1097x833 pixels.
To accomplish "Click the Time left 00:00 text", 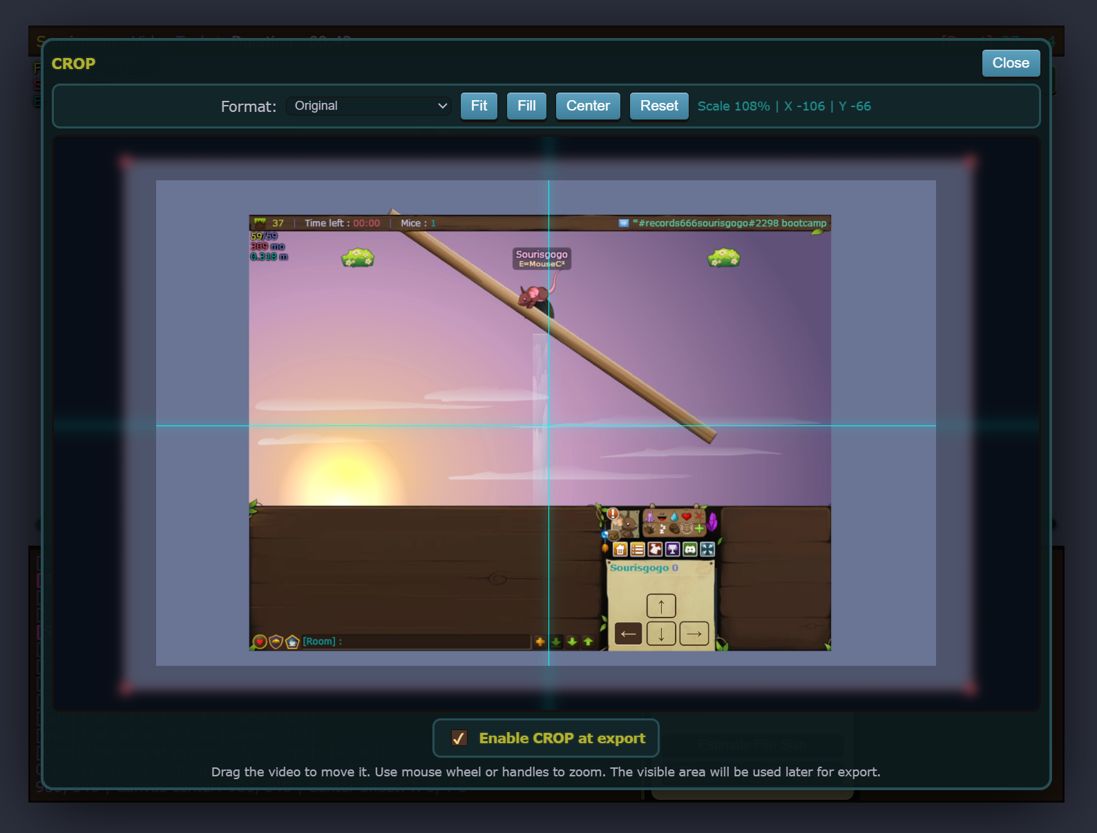I will pyautogui.click(x=342, y=223).
